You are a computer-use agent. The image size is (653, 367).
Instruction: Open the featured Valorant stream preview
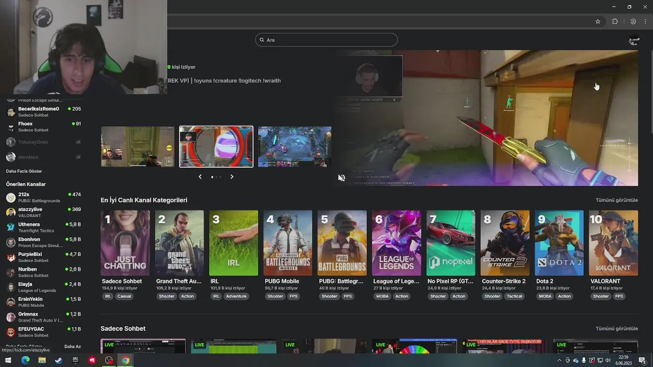[x=487, y=118]
